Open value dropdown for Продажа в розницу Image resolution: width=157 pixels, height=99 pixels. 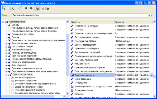point(151,75)
